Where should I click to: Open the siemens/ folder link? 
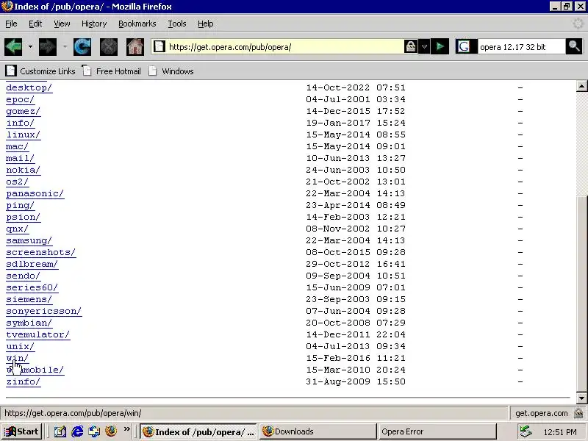29,299
